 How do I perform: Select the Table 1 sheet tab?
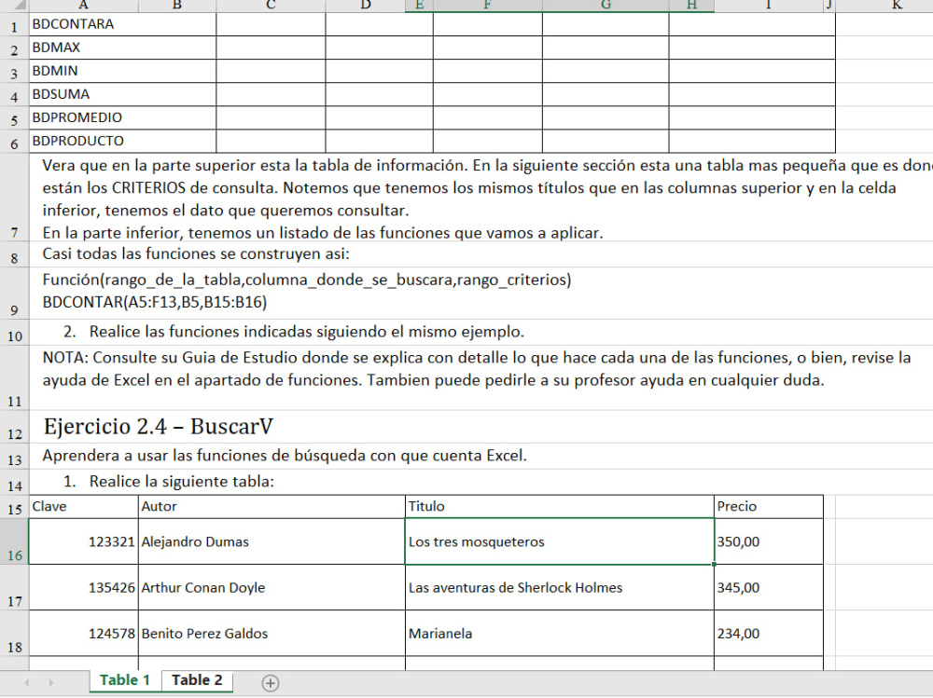(x=125, y=680)
